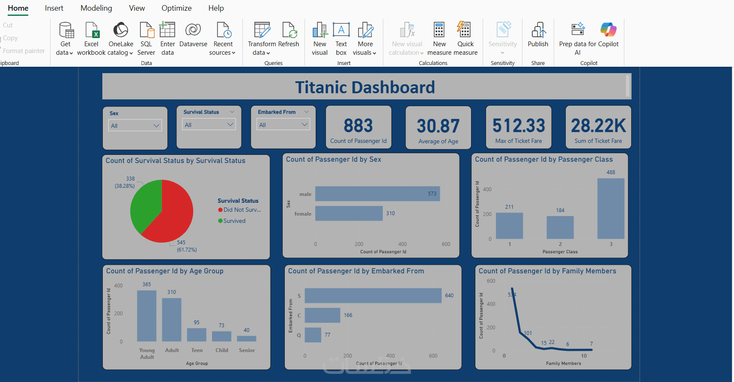Viewport: 734px width, 382px height.
Task: Expand the Recent sources dropdown arrow
Action: 233,53
